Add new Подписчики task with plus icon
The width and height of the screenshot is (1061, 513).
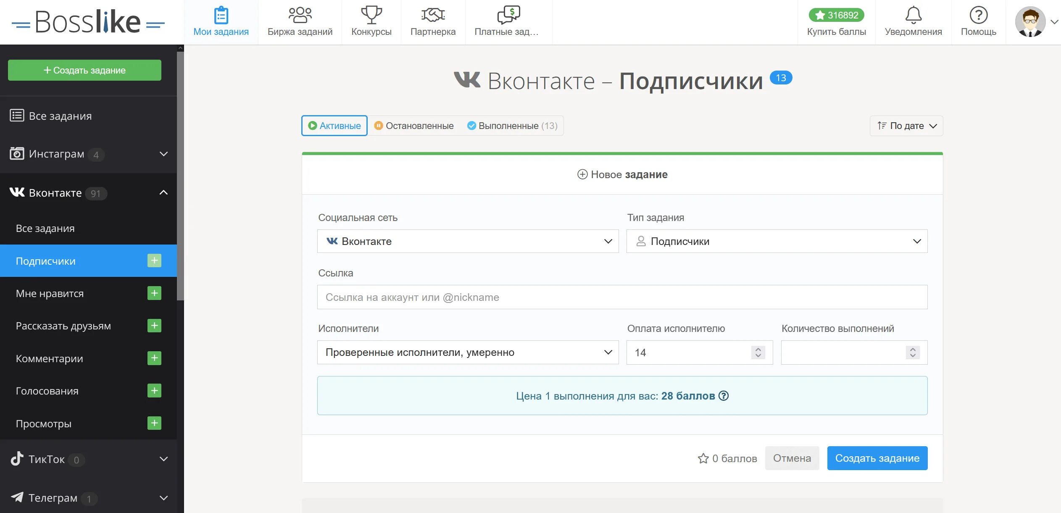(x=154, y=260)
